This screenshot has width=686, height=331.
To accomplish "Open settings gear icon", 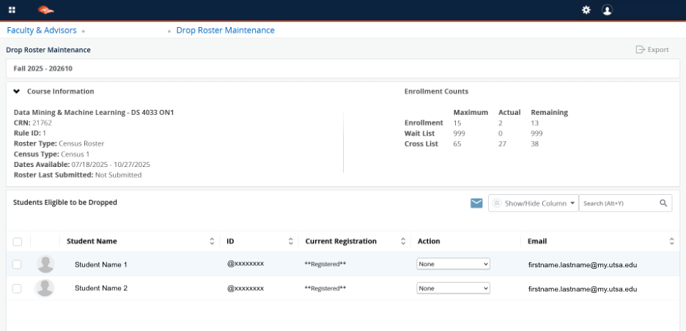I will [x=586, y=10].
